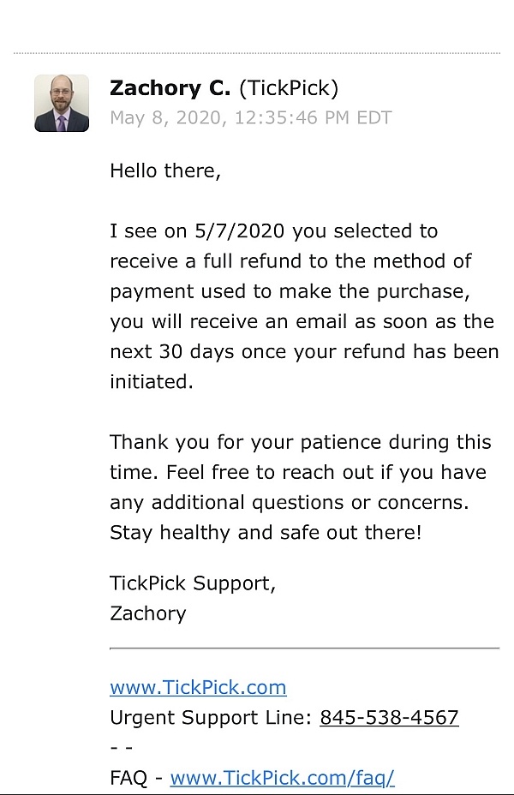Click the (TickPick) label beside the sender

[x=289, y=88]
